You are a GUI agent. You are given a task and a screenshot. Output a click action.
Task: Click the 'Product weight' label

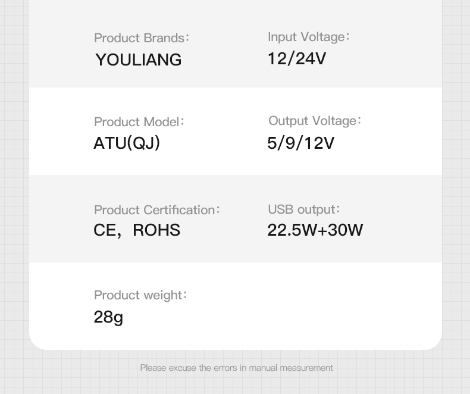[140, 295]
